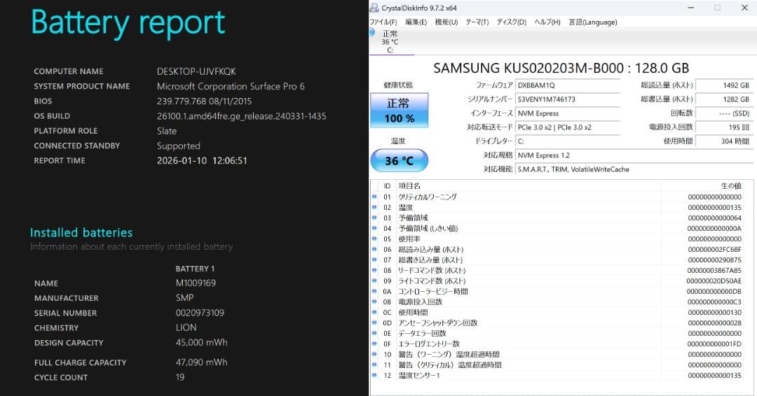Click the 項目名 column header
Viewport: 757px width, 396px height.
coord(409,186)
